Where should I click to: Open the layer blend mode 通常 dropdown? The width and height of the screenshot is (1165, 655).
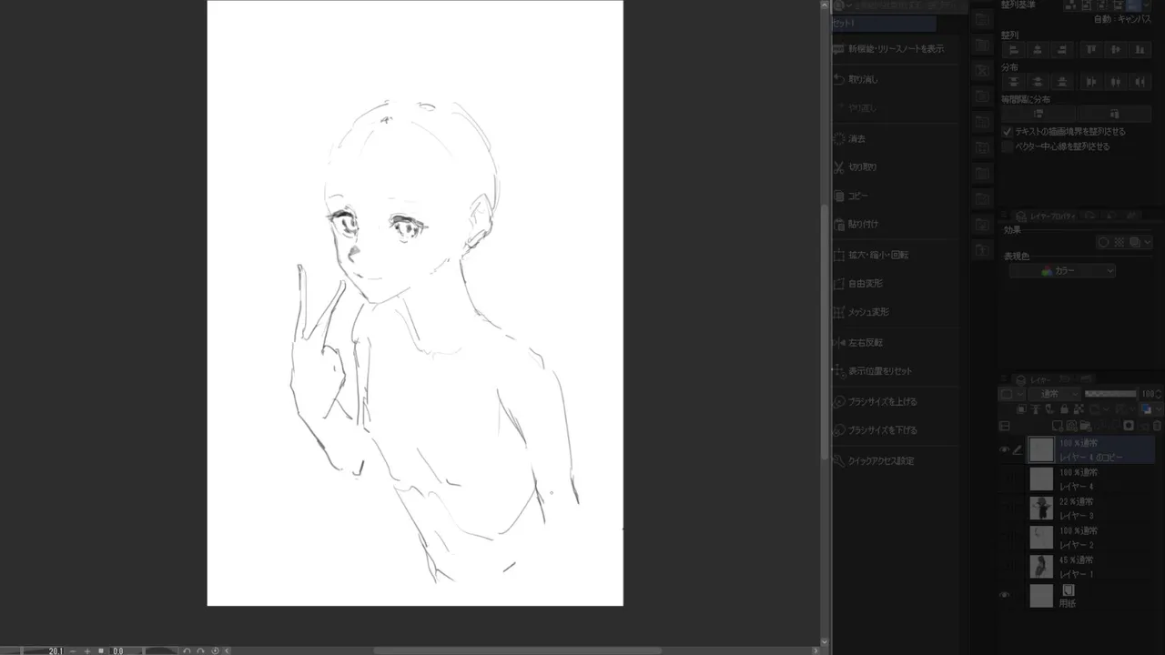click(1054, 394)
